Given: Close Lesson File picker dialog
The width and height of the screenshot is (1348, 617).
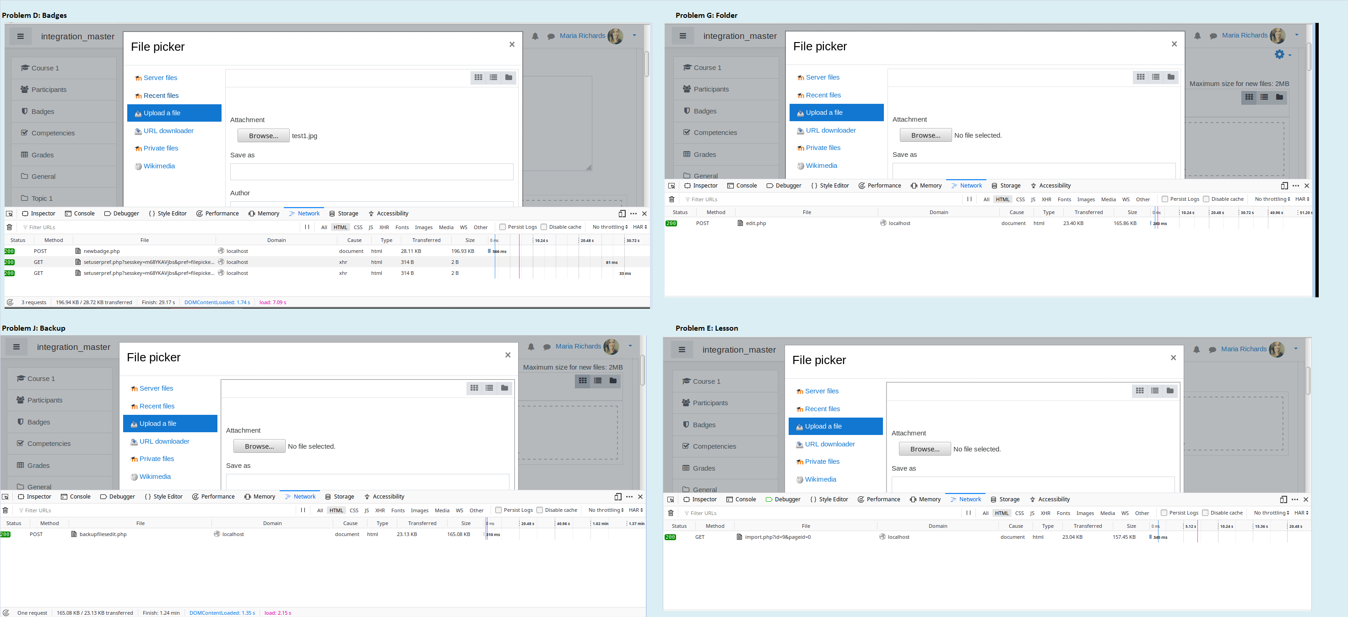Looking at the screenshot, I should click(x=1173, y=358).
